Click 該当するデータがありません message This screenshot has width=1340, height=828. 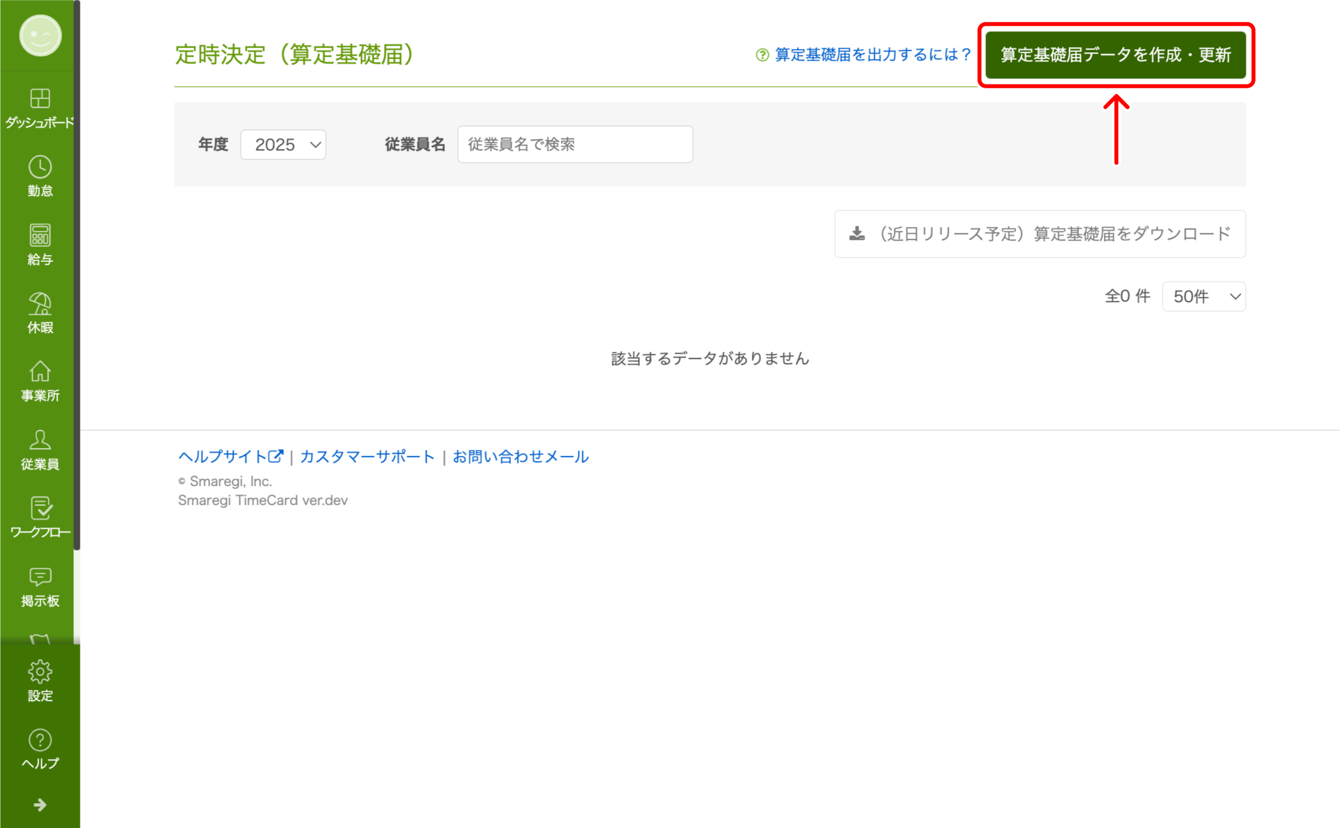pyautogui.click(x=710, y=358)
